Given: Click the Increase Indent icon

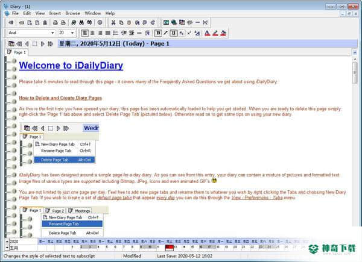Looking at the screenshot, I should click(x=132, y=33).
